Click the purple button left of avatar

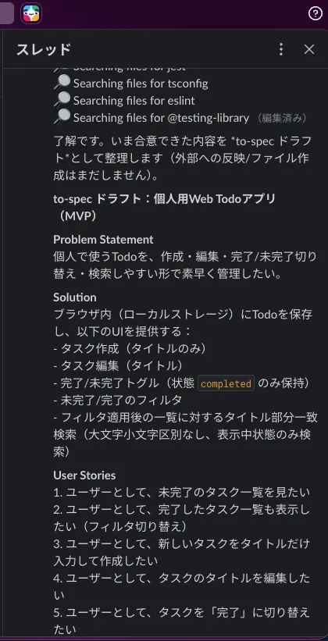[x=6, y=13]
